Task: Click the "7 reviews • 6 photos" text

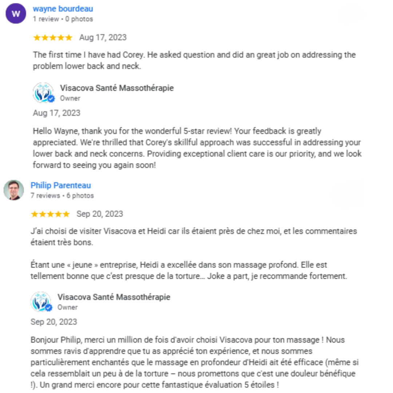Action: click(x=62, y=196)
